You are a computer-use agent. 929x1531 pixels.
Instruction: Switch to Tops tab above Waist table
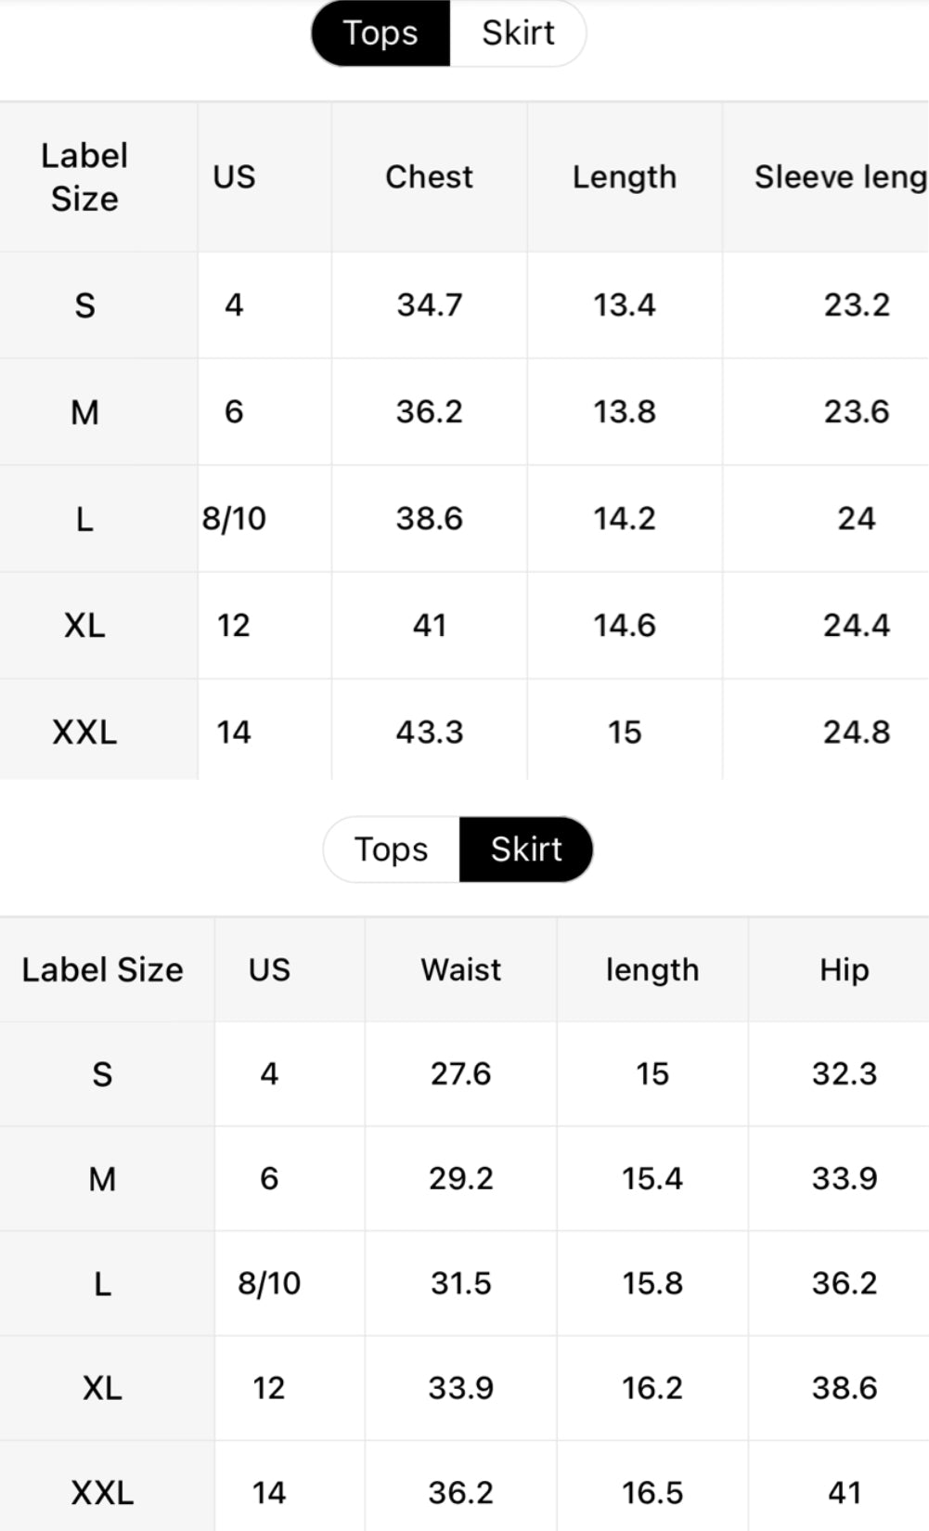point(391,850)
